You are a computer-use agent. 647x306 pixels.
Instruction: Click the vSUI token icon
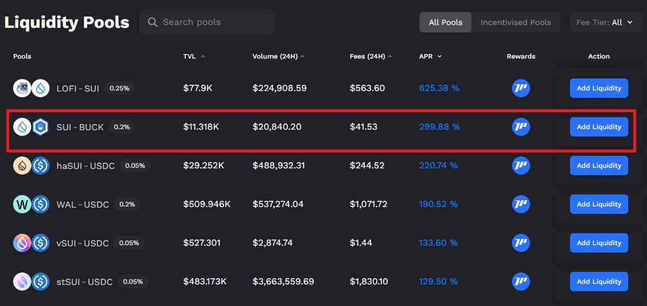click(x=22, y=243)
